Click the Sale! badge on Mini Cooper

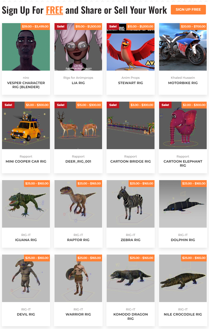coord(8,105)
